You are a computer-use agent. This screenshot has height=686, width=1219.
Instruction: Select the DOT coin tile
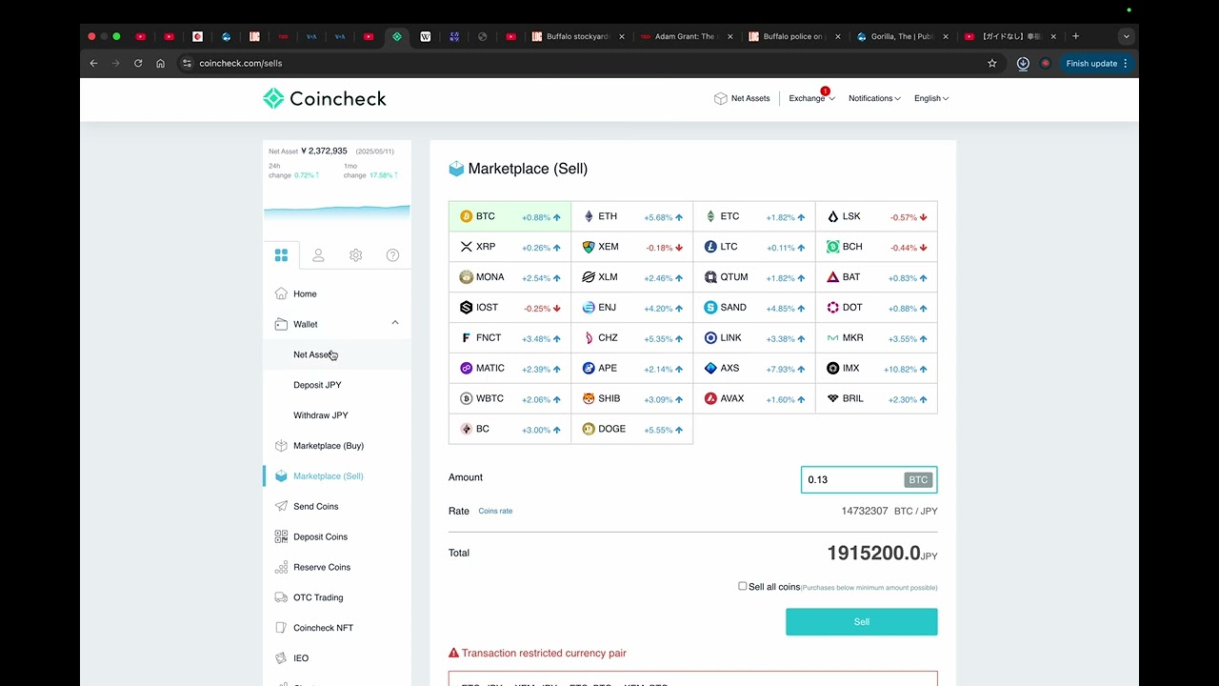pyautogui.click(x=876, y=308)
